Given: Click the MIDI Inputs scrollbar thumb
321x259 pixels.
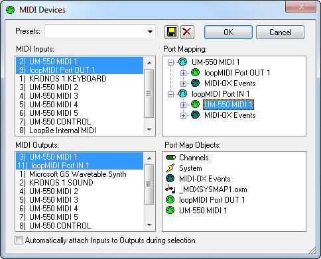Looking at the screenshot, I should point(149,93).
